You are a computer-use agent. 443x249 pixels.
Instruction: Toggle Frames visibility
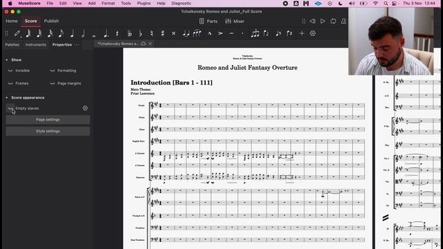point(10,83)
